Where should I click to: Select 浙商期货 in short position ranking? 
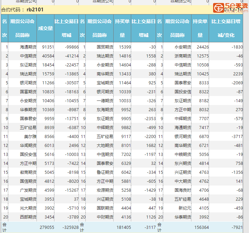pos(183,56)
